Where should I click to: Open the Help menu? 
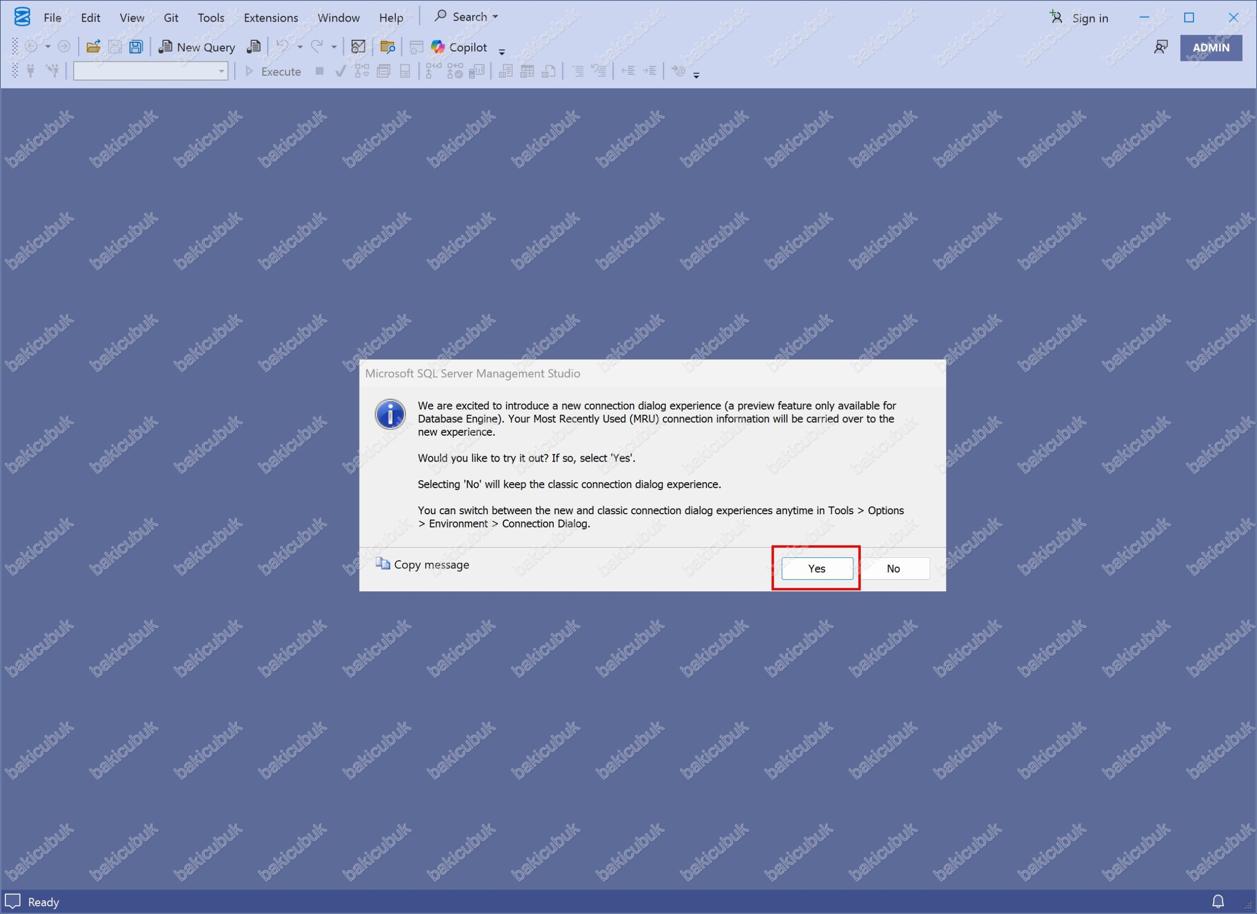pos(391,18)
